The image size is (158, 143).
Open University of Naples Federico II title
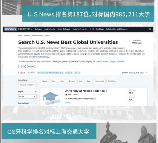coord(86,91)
